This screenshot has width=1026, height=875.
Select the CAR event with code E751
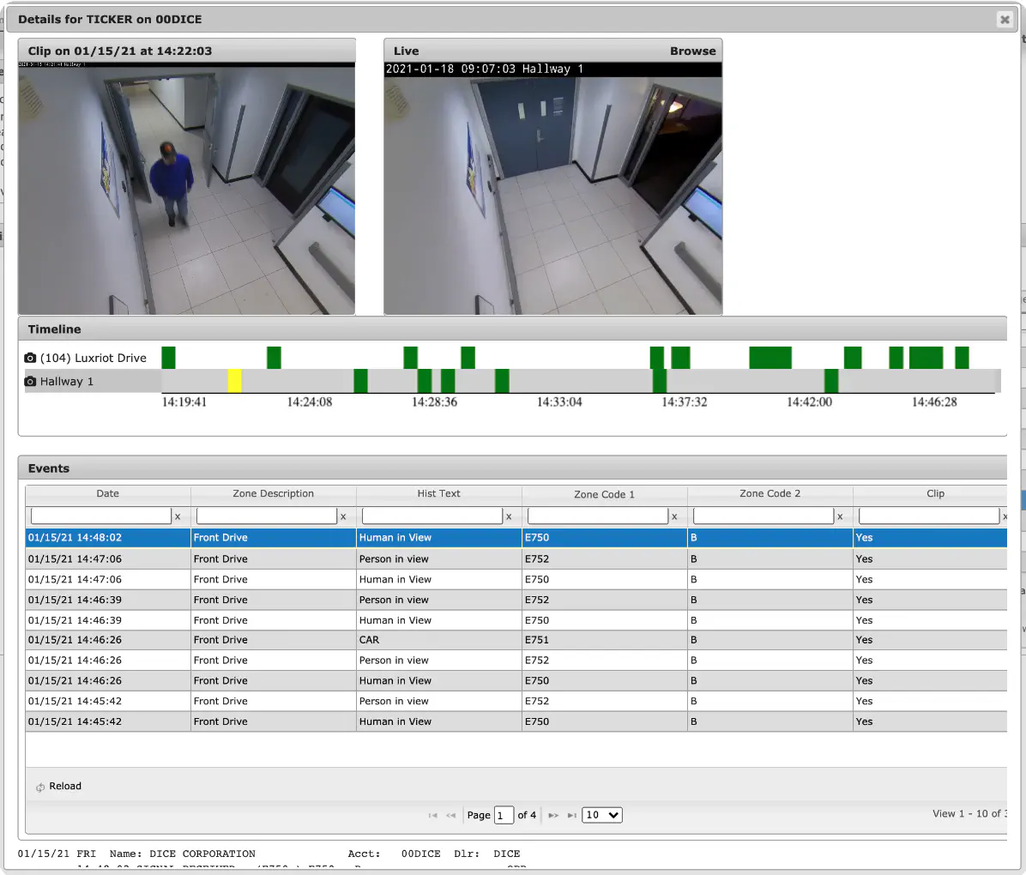(516, 640)
